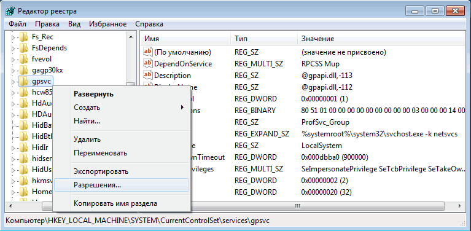Click the Fs_Rec folder icon

24,37
